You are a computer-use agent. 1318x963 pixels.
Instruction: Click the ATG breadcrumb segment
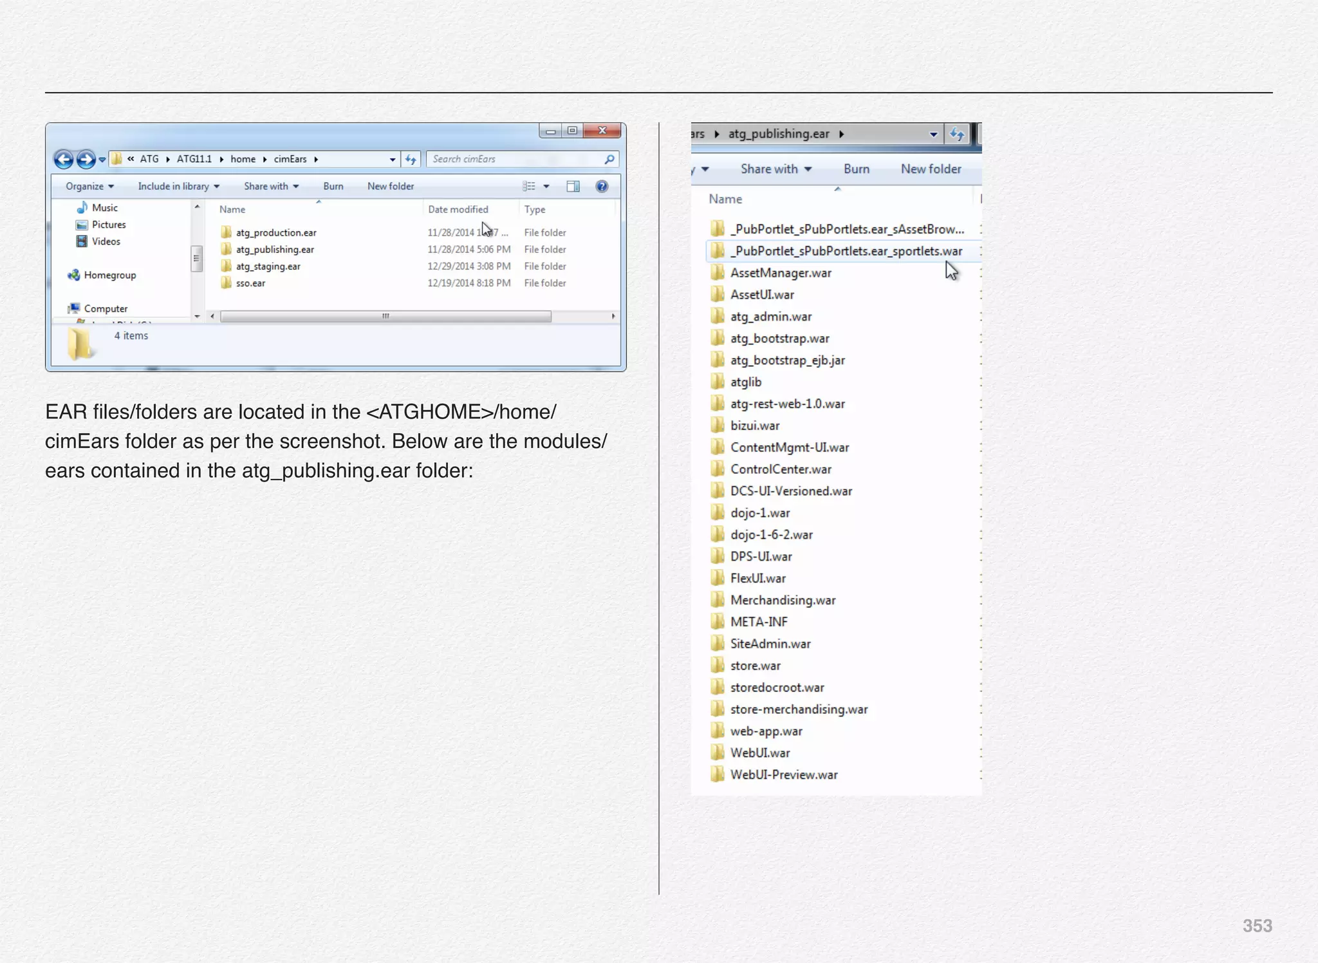tap(149, 159)
